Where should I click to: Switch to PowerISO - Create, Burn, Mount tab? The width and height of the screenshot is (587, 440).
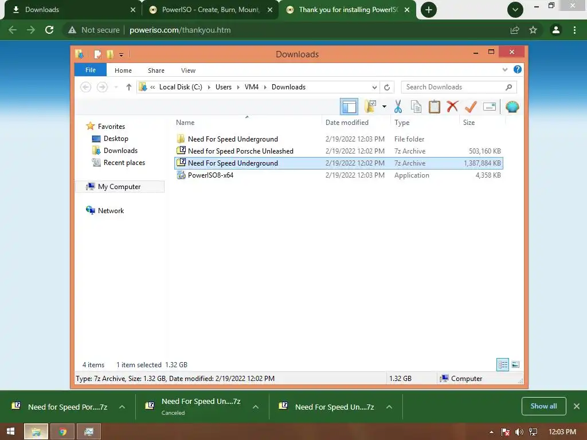[210, 10]
